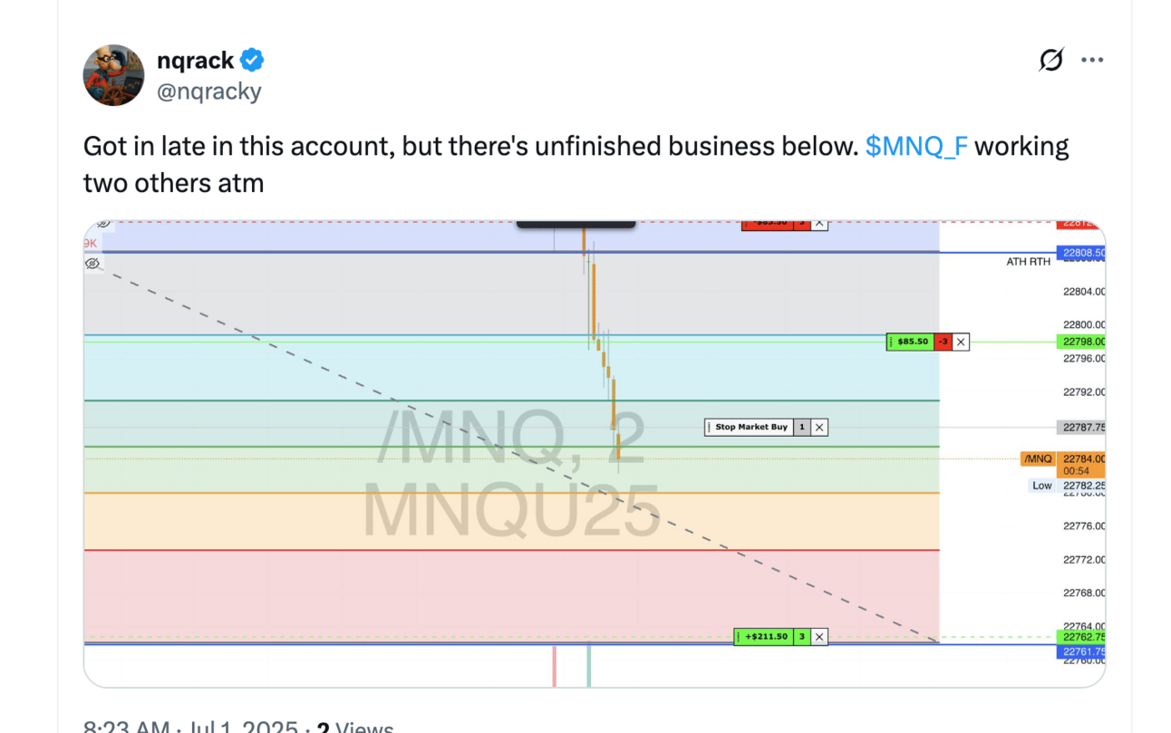Click the green 22798.00 price label
The image size is (1171, 733).
pyautogui.click(x=1080, y=342)
